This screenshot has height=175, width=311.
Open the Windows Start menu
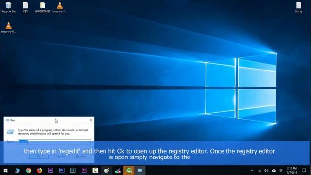click(x=5, y=170)
